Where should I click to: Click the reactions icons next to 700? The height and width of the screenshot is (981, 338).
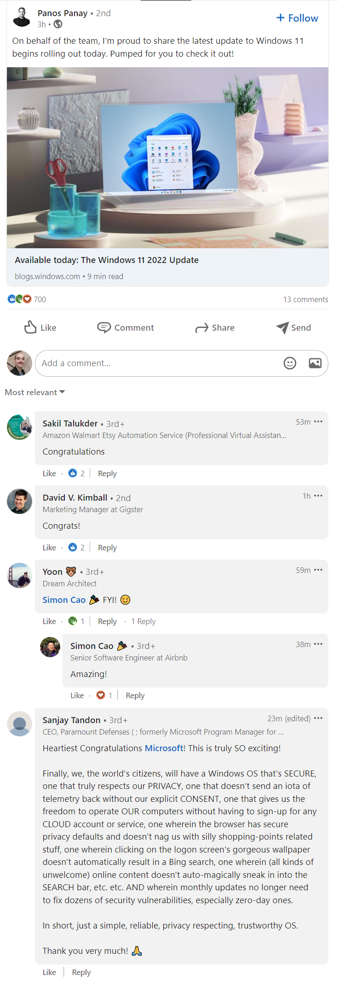(19, 299)
